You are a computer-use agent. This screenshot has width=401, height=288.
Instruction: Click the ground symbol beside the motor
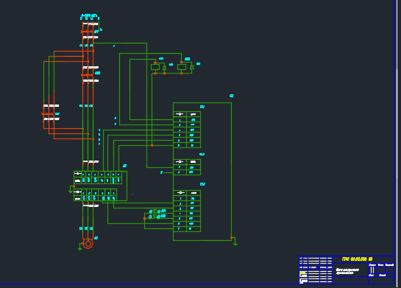[79, 247]
